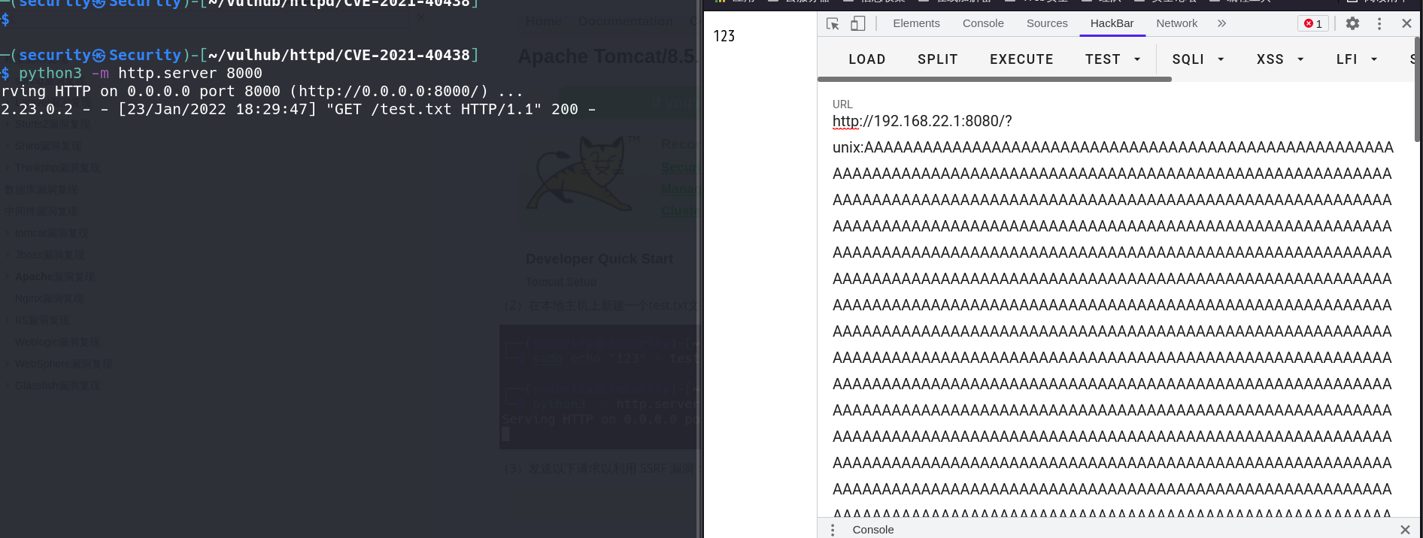The image size is (1423, 538).
Task: Click the Tomcat Setup link
Action: pos(561,282)
